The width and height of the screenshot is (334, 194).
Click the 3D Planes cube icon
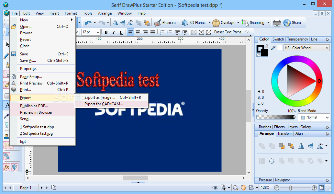point(185,23)
